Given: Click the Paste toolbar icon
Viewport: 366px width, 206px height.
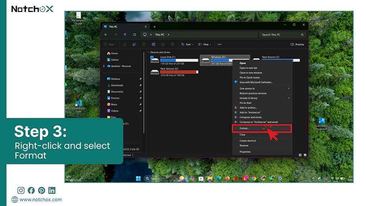Looking at the screenshot, I should click(x=144, y=44).
